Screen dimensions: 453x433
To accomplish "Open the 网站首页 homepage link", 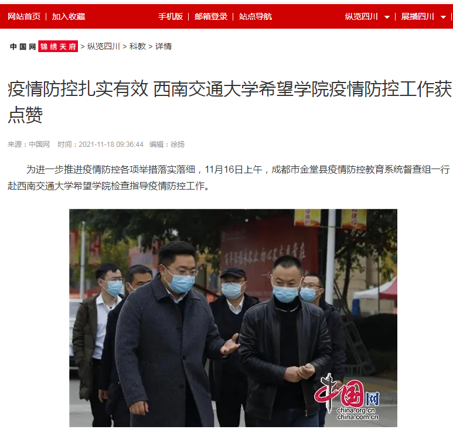I will [24, 16].
